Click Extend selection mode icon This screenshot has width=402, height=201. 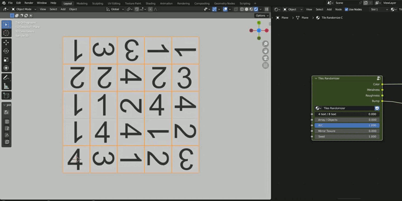pyautogui.click(x=16, y=15)
